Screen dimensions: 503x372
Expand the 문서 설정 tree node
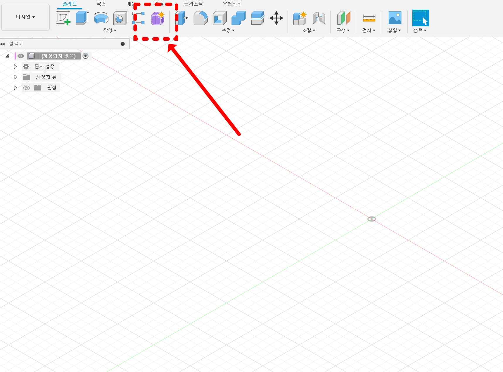coord(16,67)
